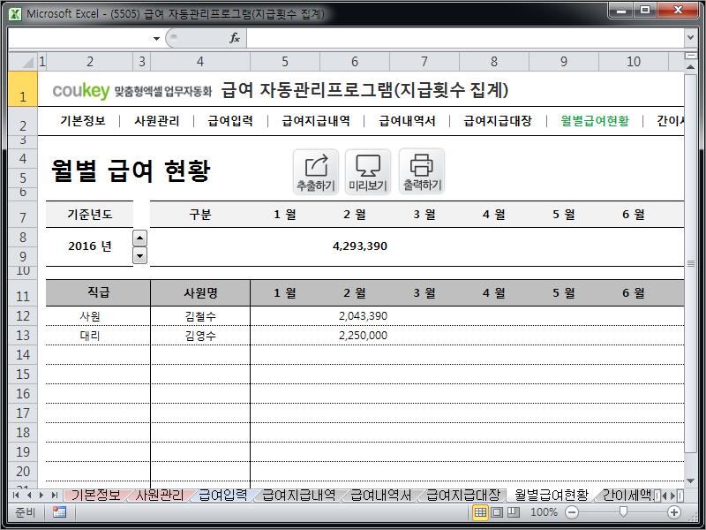
Task: Click in the formula bar input
Action: pos(465,38)
